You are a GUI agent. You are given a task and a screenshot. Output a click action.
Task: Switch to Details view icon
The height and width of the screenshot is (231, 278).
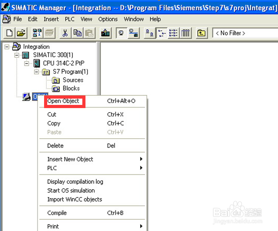(185, 33)
